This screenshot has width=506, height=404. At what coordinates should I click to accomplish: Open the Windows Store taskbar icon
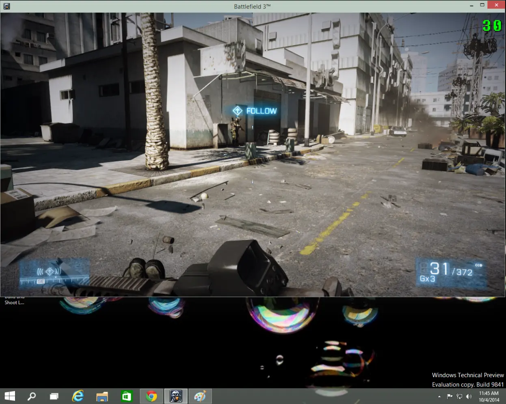(x=127, y=396)
